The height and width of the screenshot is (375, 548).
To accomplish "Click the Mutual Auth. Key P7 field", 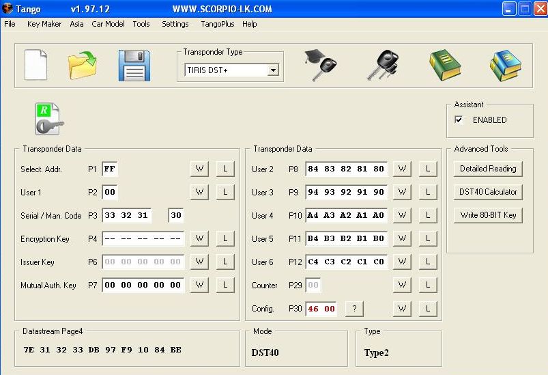I will [x=143, y=285].
